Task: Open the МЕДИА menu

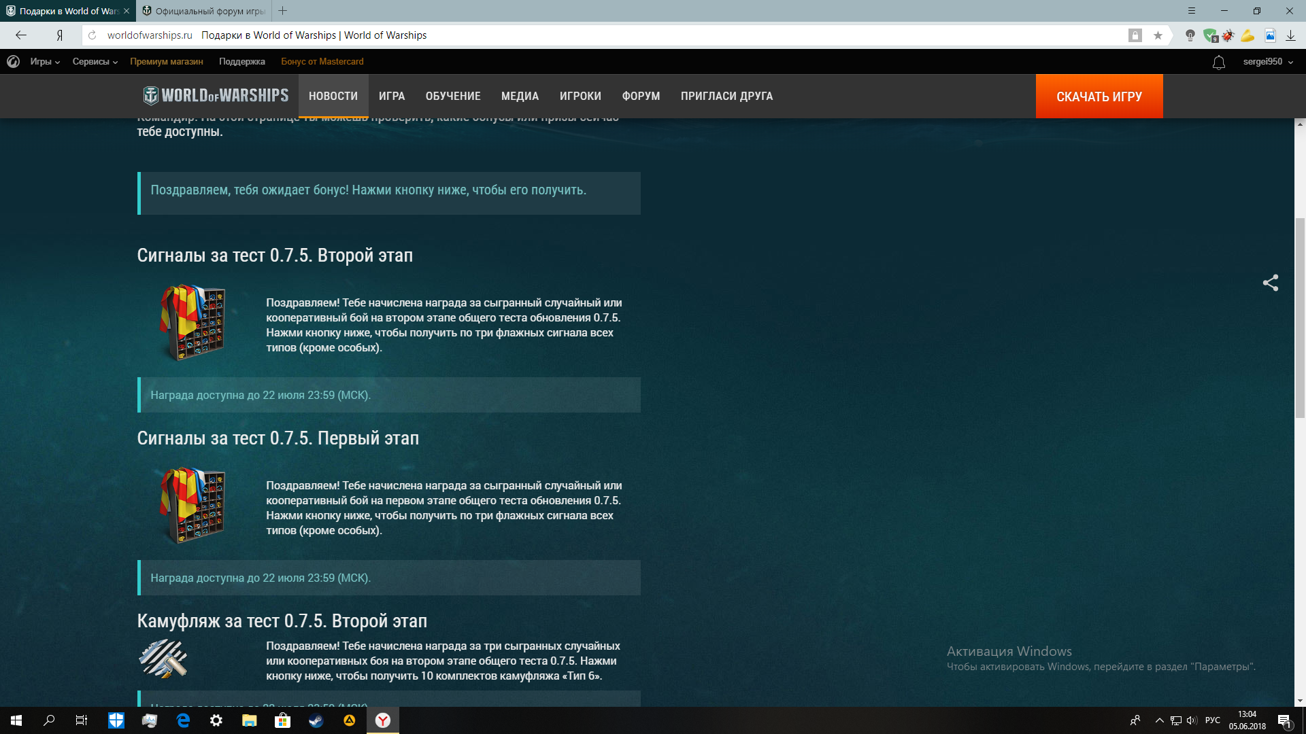Action: click(x=520, y=96)
